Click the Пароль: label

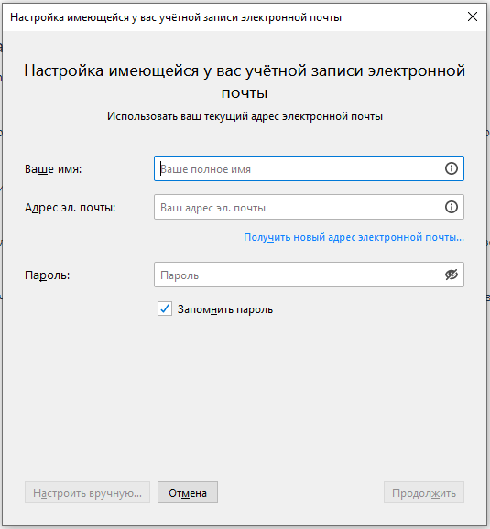[47, 275]
